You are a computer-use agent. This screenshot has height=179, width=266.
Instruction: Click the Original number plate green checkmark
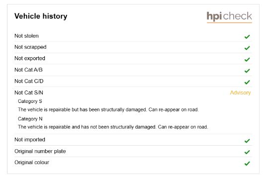(247, 152)
